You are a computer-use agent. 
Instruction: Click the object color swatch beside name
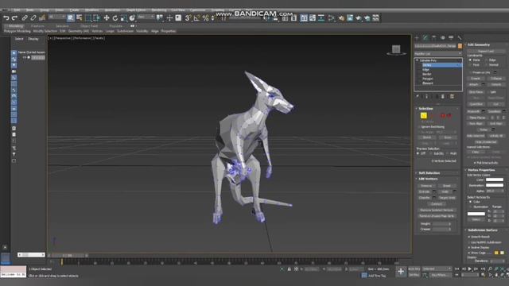(460, 46)
